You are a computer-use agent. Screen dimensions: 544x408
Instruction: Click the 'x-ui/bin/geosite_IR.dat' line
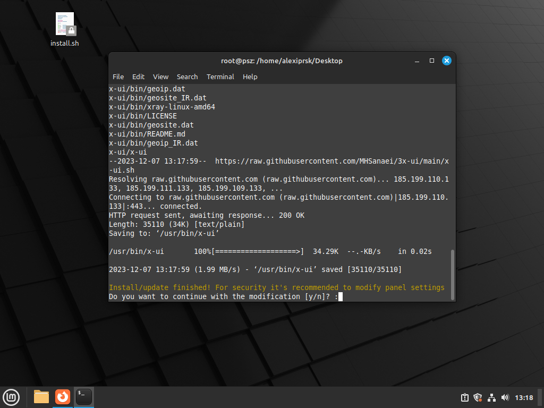coord(157,98)
